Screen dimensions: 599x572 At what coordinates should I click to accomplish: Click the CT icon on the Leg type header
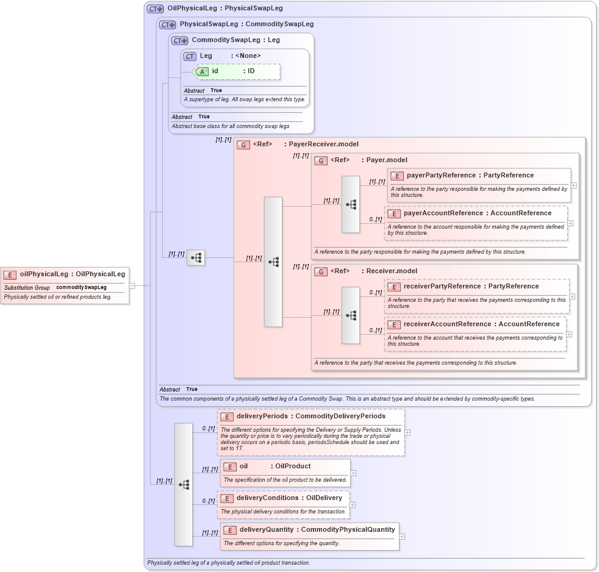tap(188, 55)
